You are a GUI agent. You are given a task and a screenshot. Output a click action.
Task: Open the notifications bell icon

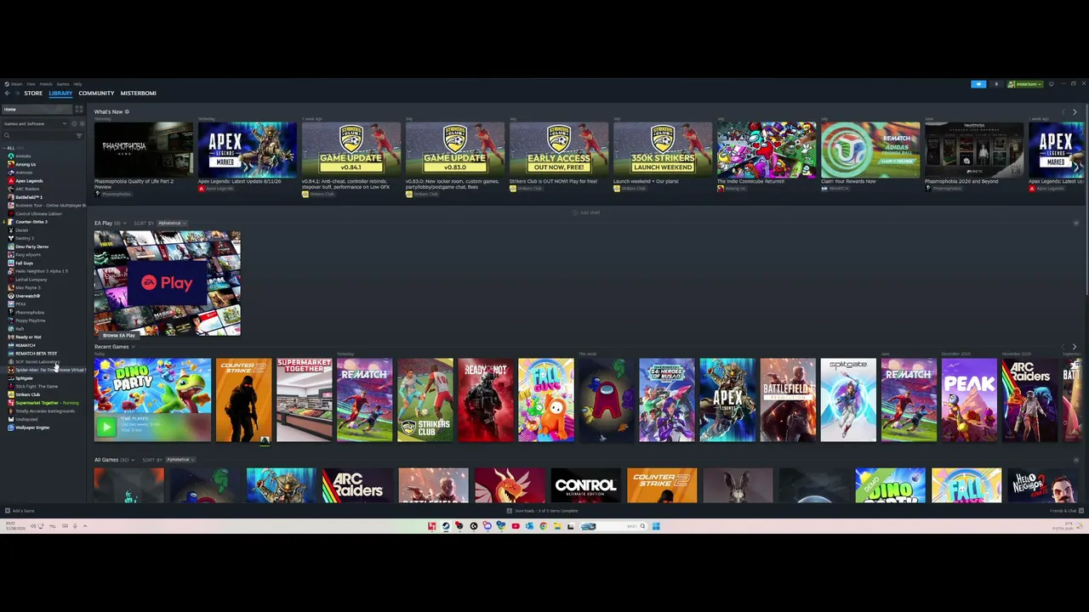[x=996, y=84]
